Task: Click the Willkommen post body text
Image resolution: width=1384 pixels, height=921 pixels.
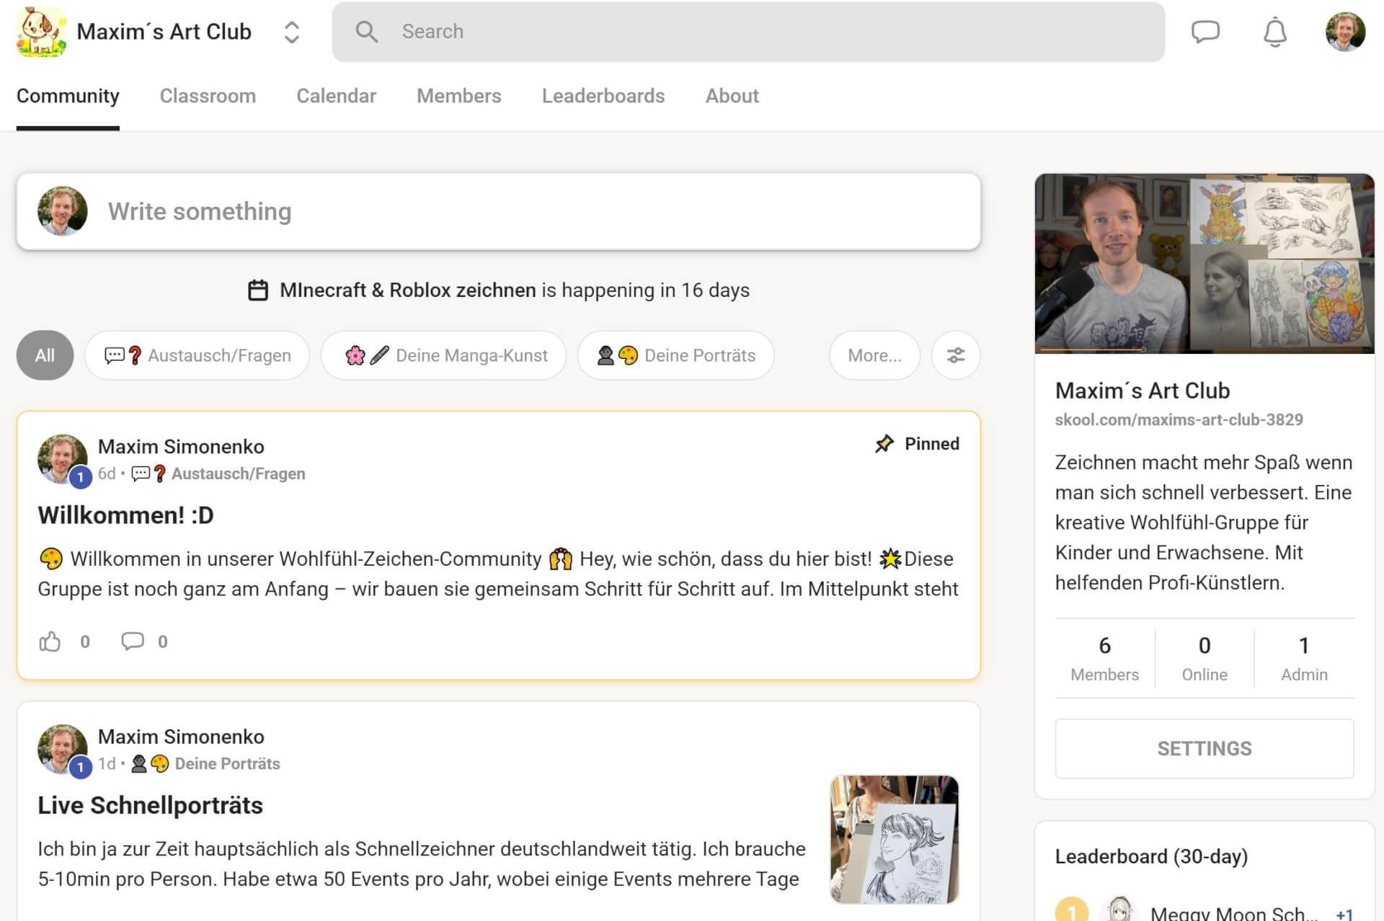Action: pos(498,574)
